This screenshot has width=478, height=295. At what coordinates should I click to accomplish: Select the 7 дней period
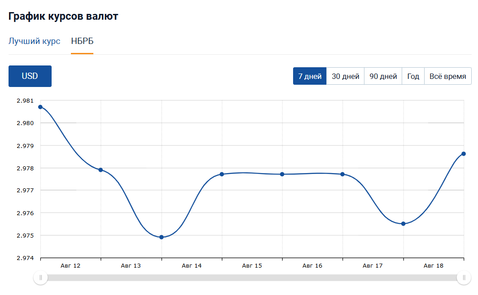310,76
